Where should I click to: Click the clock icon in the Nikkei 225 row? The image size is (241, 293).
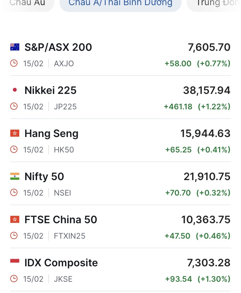[x=14, y=106]
